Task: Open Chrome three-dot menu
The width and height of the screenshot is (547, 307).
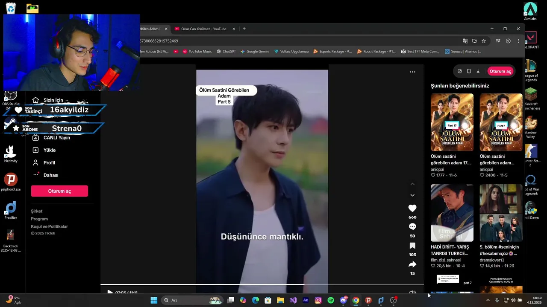Action: [518, 41]
